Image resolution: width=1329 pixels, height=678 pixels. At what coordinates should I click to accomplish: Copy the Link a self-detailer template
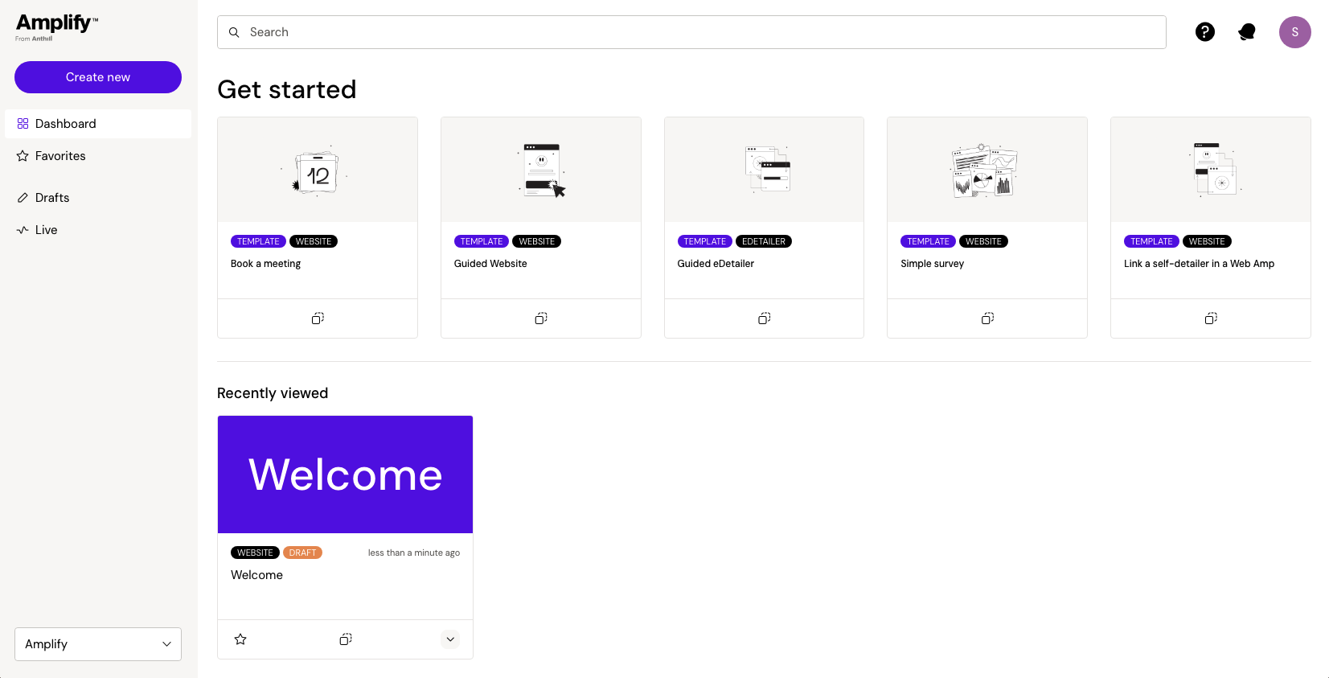1211,318
